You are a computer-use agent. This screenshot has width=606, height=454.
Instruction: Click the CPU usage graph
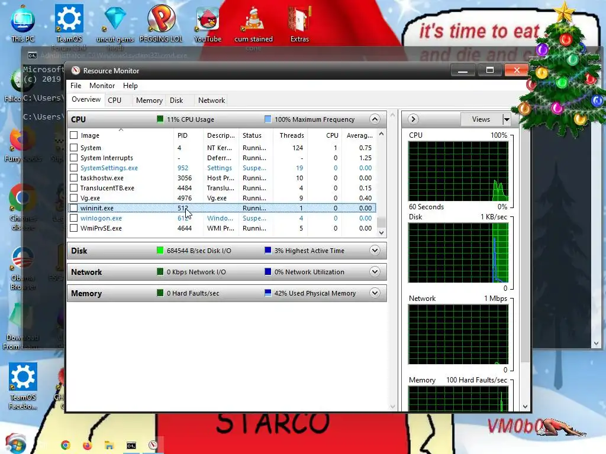(459, 171)
